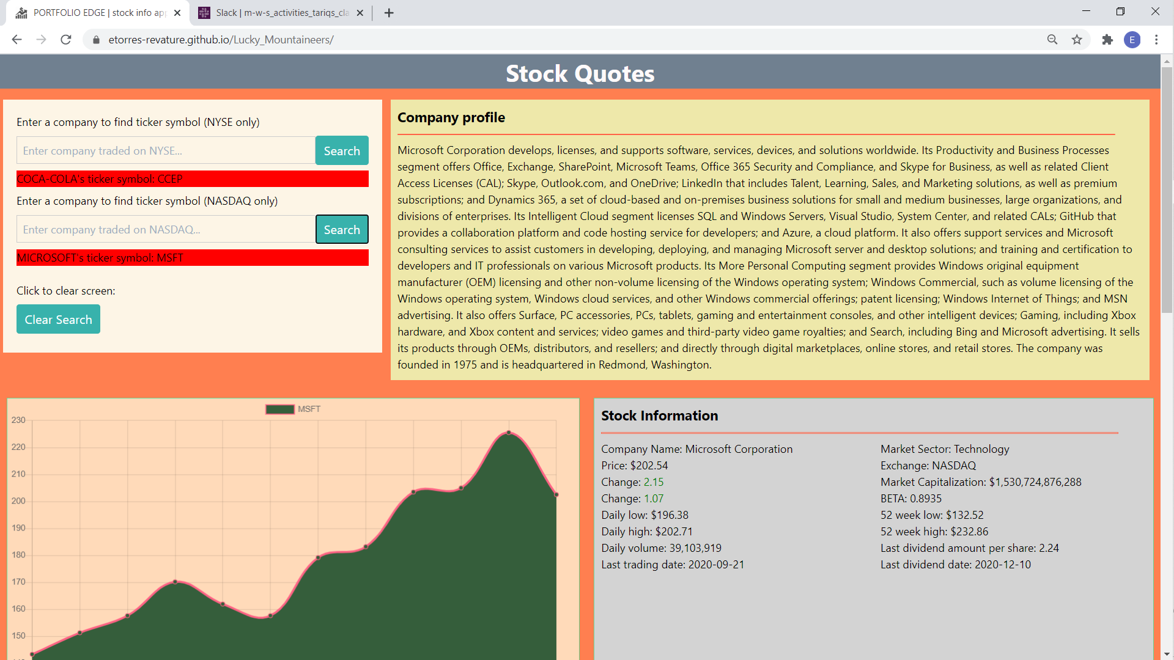The height and width of the screenshot is (660, 1174).
Task: Click Last trading date: 2020-09-21
Action: pos(673,565)
